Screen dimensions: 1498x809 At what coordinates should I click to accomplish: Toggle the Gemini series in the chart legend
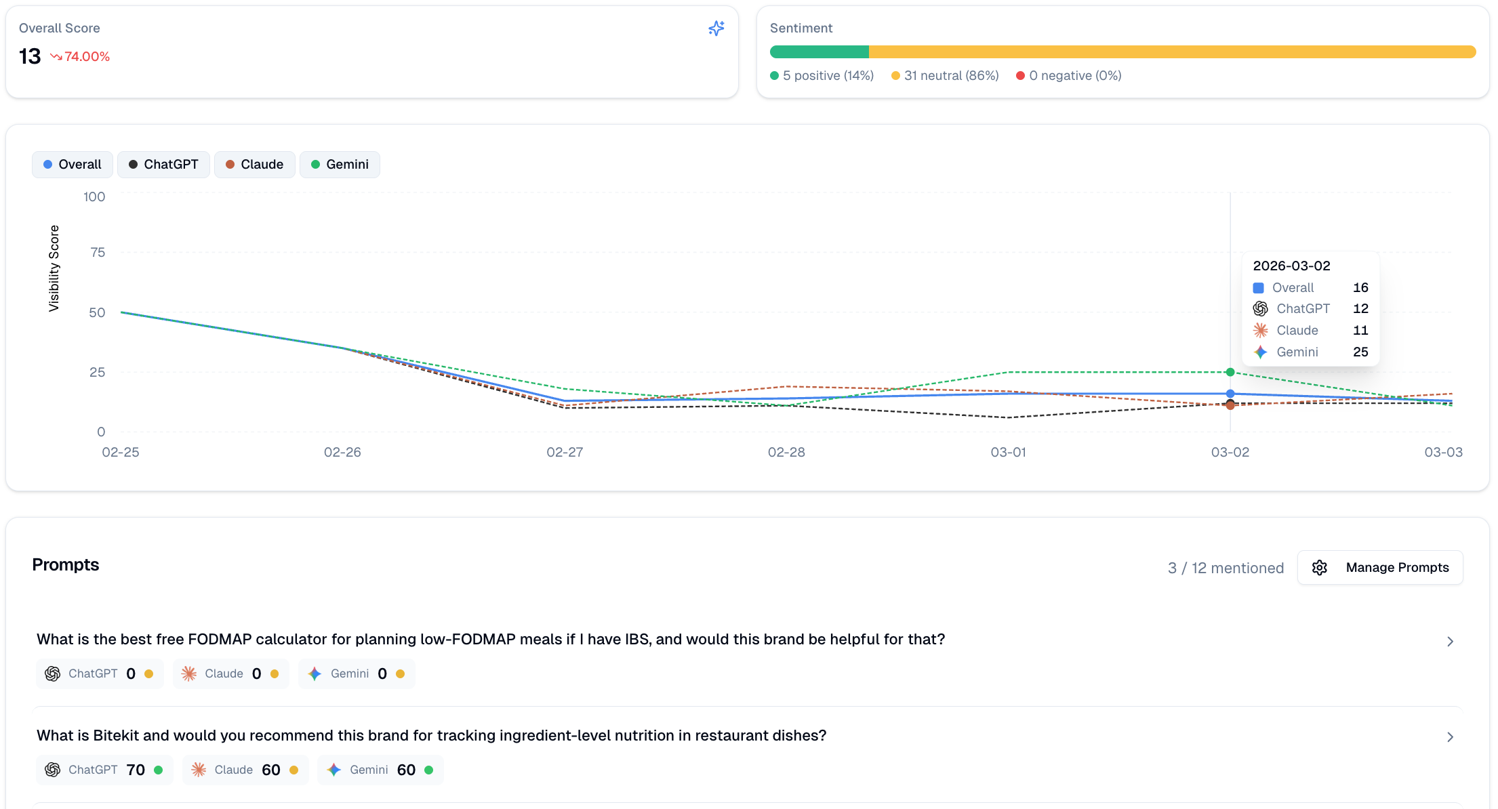(x=340, y=164)
